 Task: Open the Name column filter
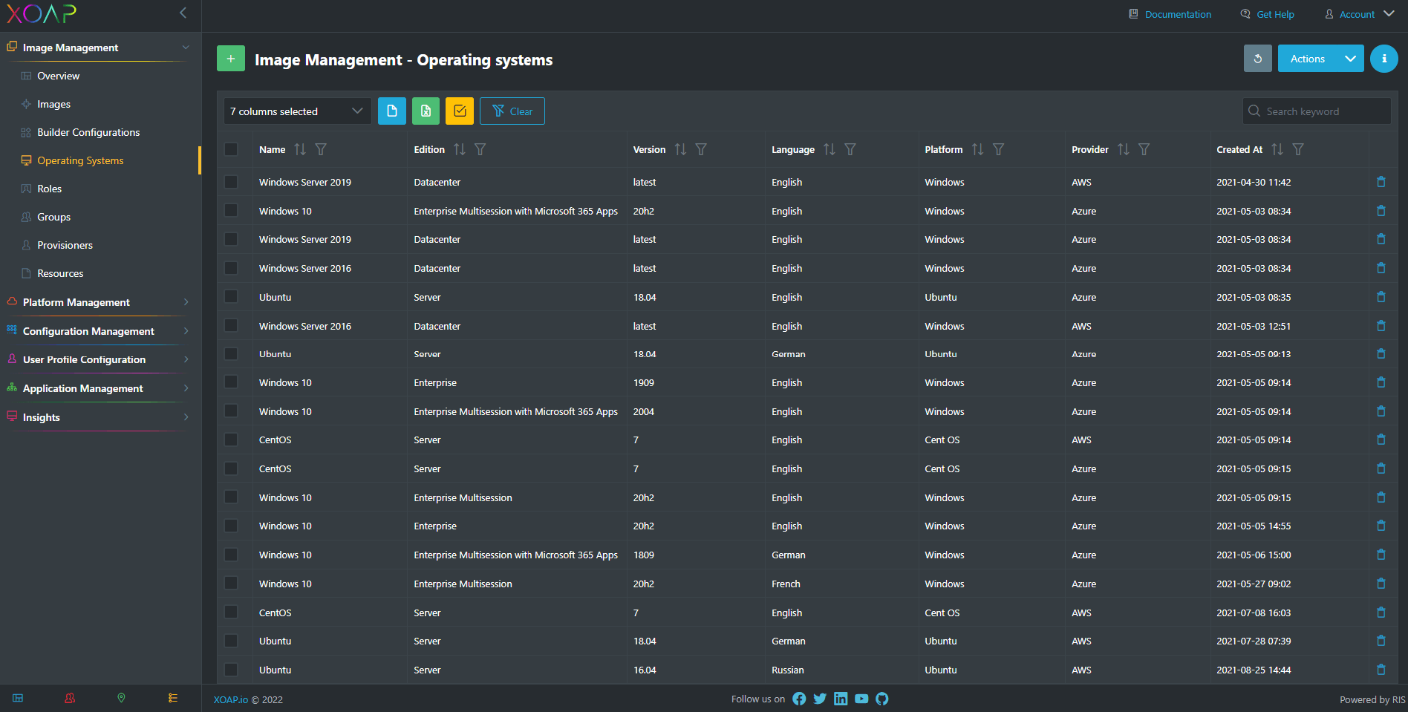coord(321,149)
